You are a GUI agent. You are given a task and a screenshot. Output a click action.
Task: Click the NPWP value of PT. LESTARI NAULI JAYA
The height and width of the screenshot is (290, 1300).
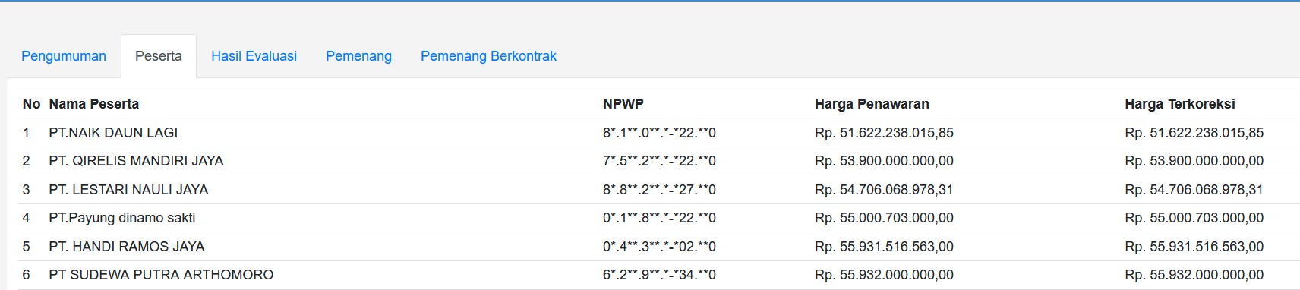pos(659,190)
